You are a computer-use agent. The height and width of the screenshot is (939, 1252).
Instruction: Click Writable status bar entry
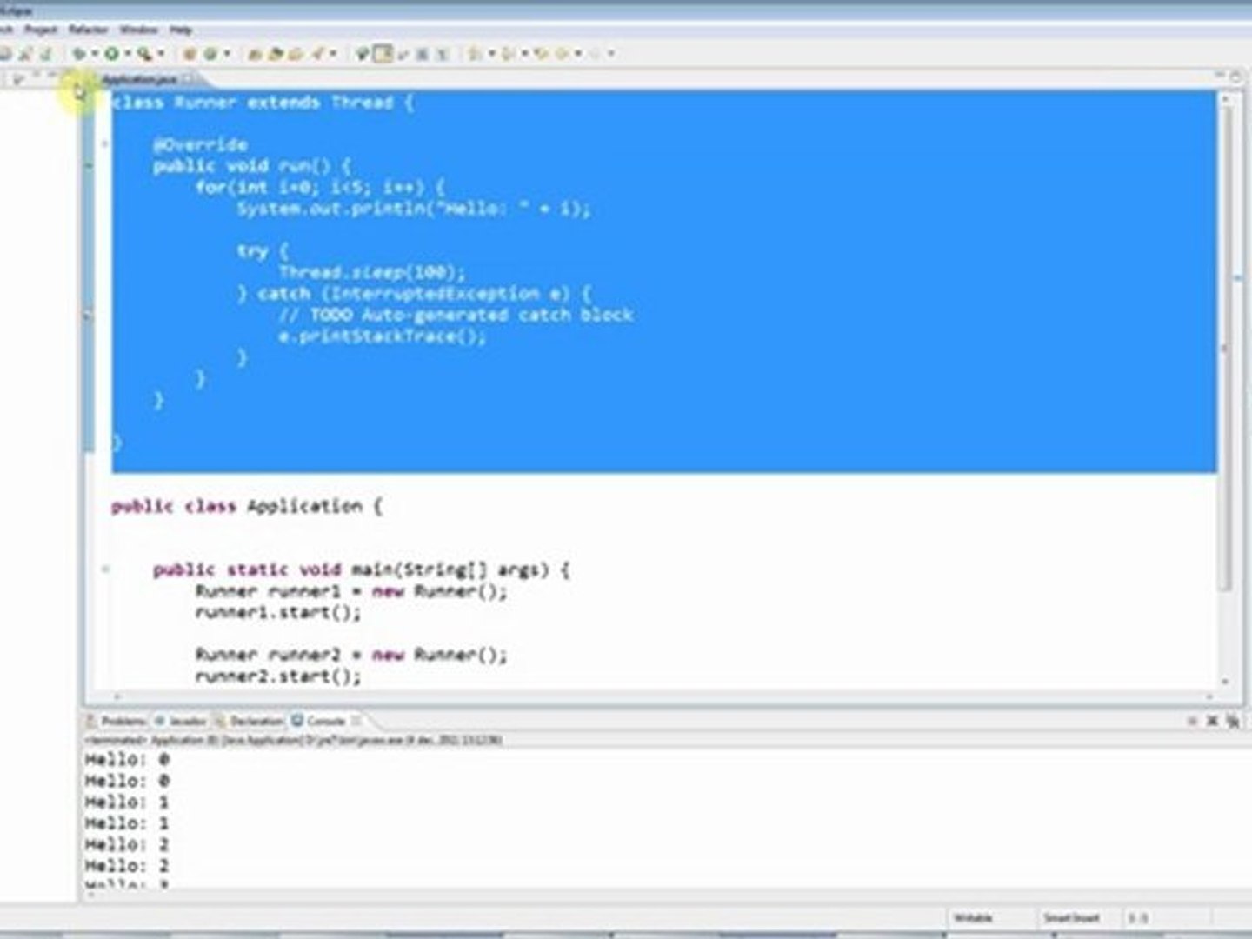pos(972,917)
